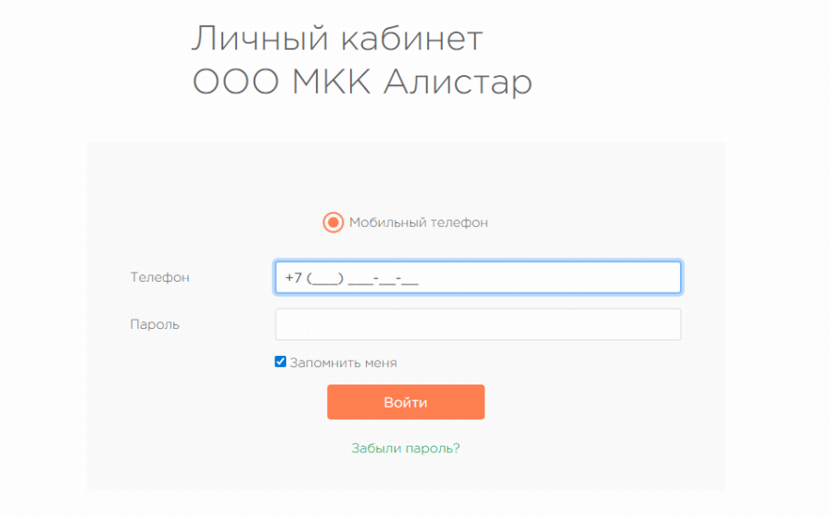Image resolution: width=830 pixels, height=517 pixels.
Task: Uncheck the Запомнить меня checkbox
Action: pos(281,361)
